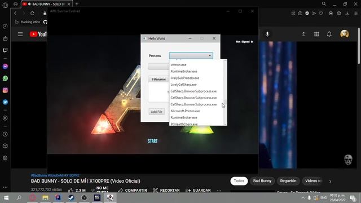Open the Windows notification center

pyautogui.click(x=353, y=198)
